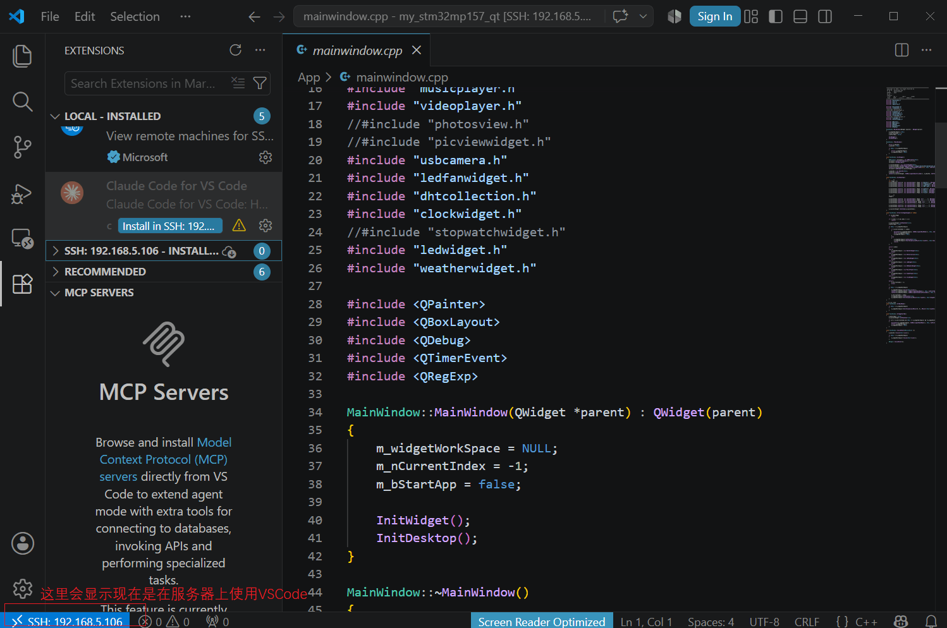
Task: Change Spaces: 4 indentation setting
Action: coord(711,622)
